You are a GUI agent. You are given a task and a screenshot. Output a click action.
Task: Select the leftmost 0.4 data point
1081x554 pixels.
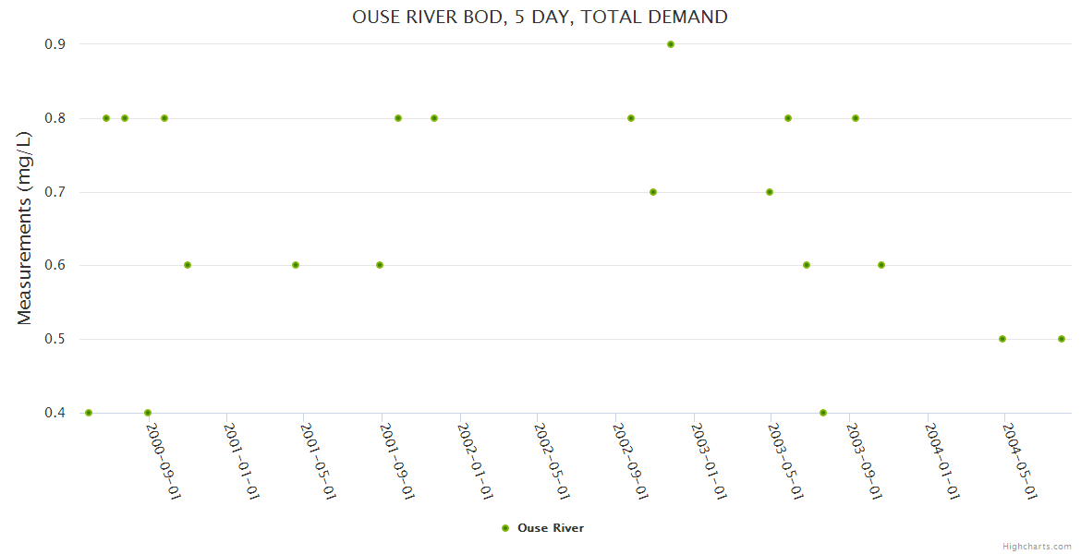pos(89,413)
